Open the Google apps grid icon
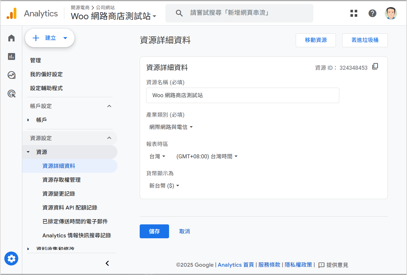 (354, 13)
